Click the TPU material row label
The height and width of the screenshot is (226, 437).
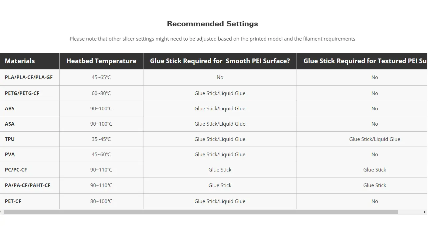click(x=10, y=139)
